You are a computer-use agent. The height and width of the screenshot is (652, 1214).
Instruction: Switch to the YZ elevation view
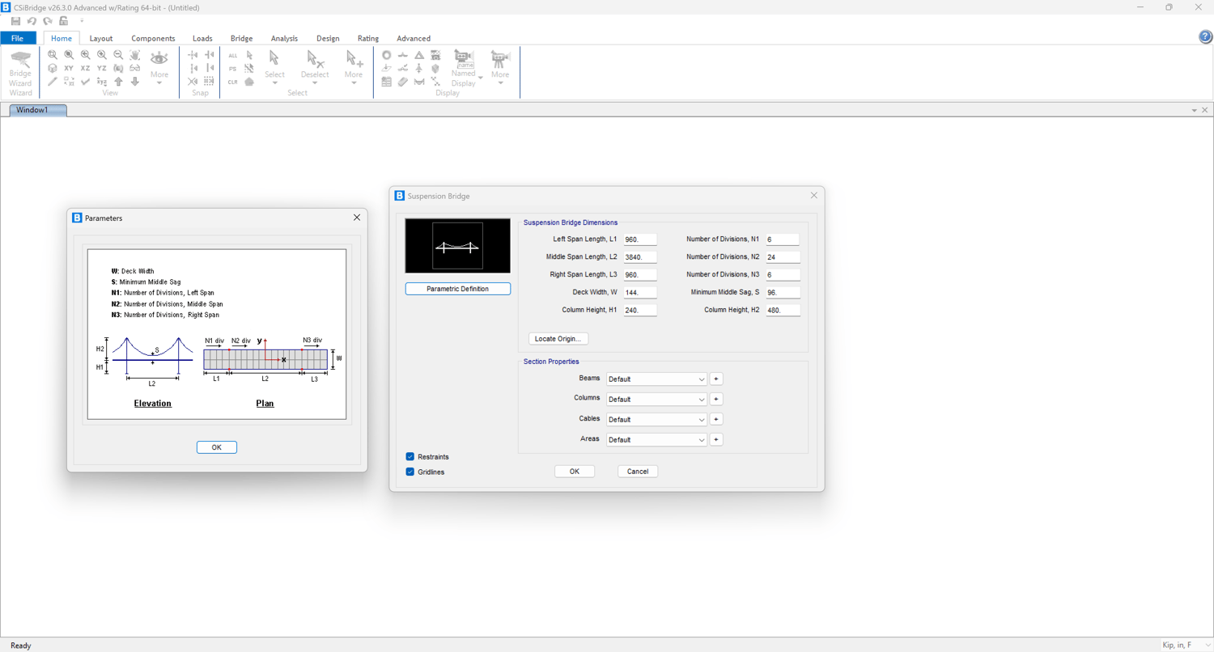(102, 69)
